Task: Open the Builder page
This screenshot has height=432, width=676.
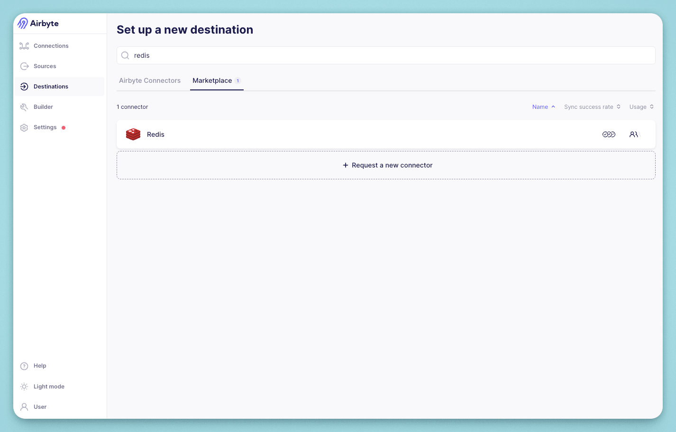Action: [59, 107]
